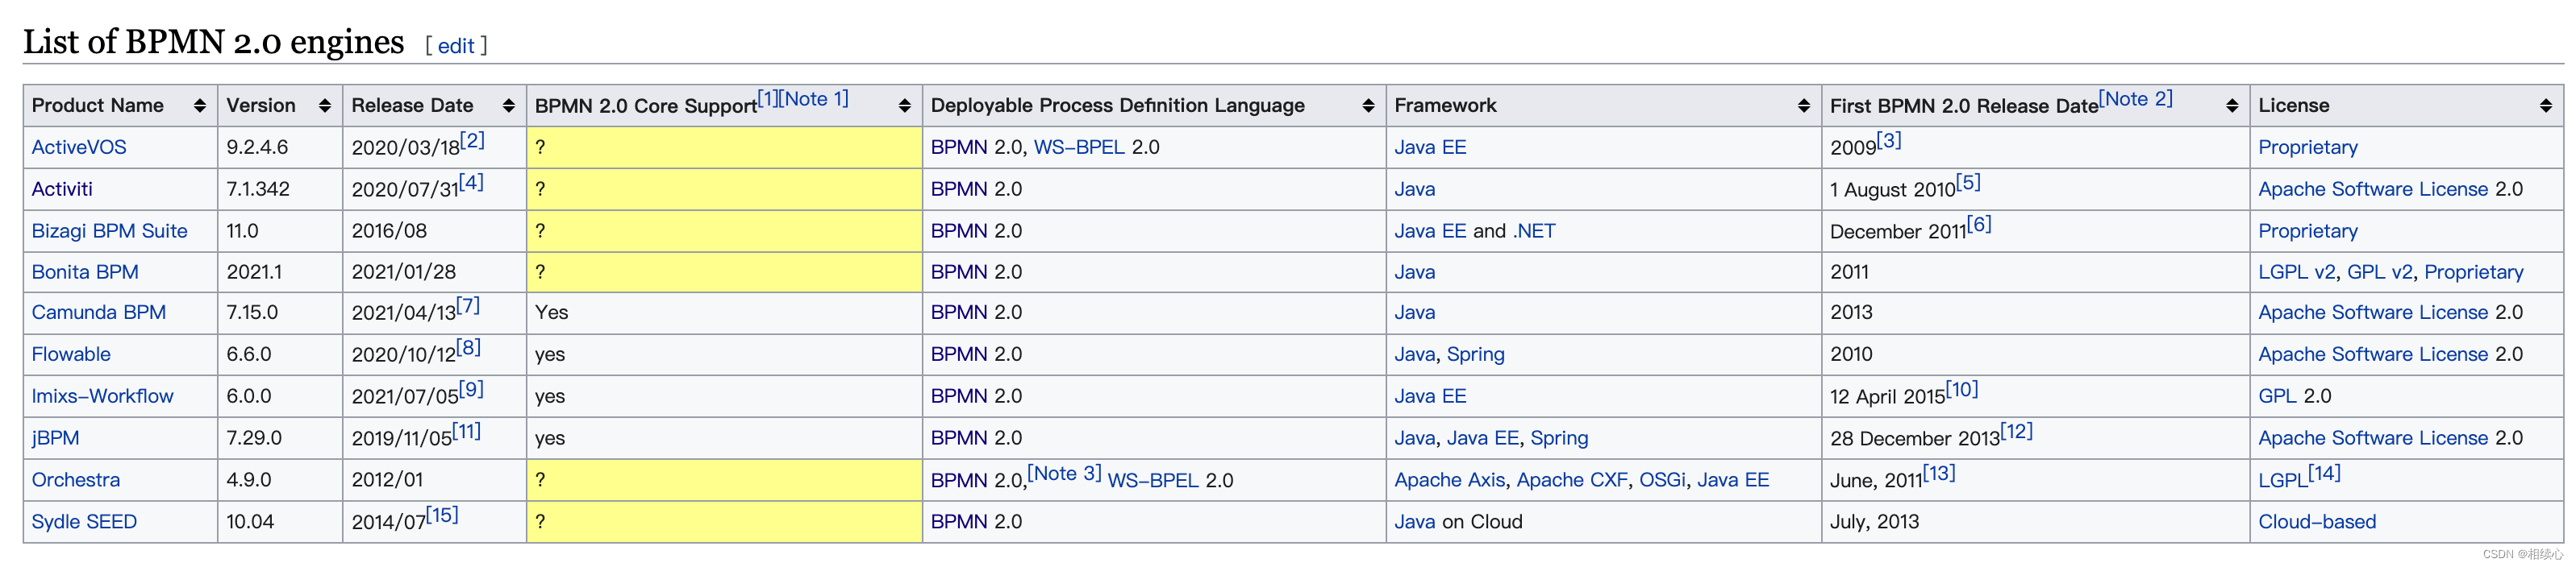Select version text 10.04

tap(249, 522)
